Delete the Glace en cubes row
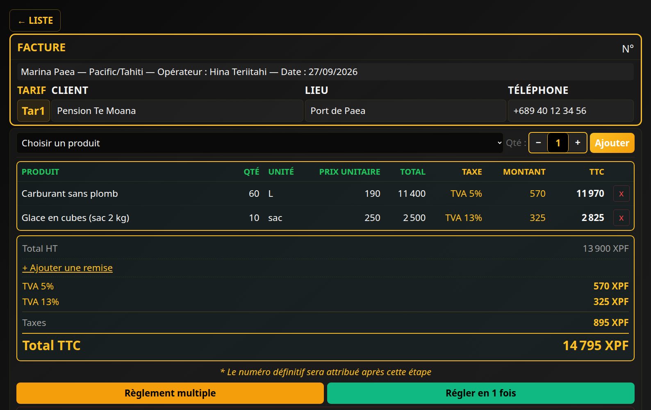 [621, 218]
